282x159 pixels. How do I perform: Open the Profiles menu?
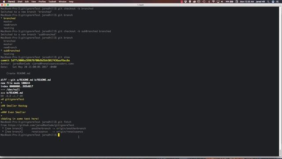tap(42, 2)
